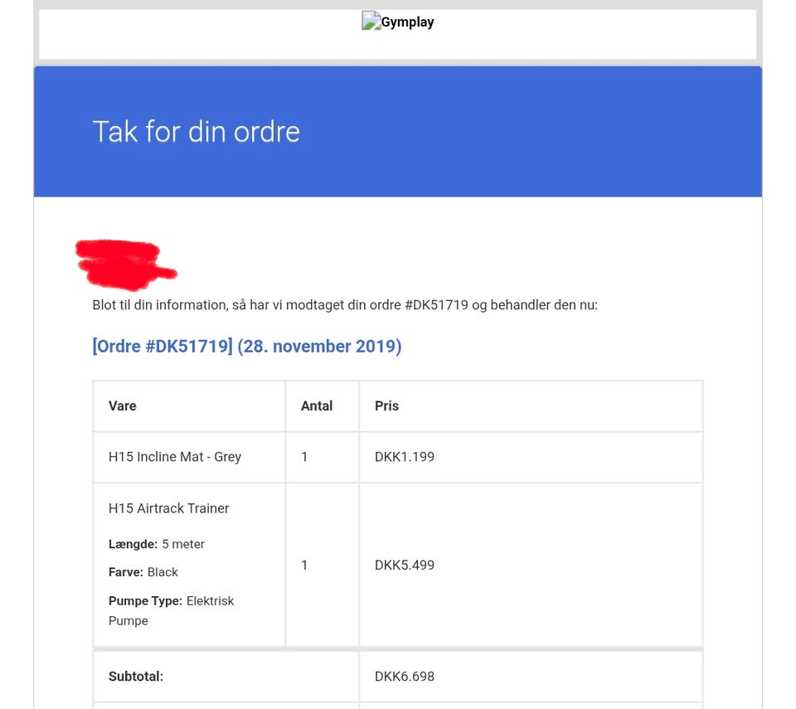796x709 pixels.
Task: Click the quantity 1 for Airtrack Trainer
Action: [x=304, y=566]
